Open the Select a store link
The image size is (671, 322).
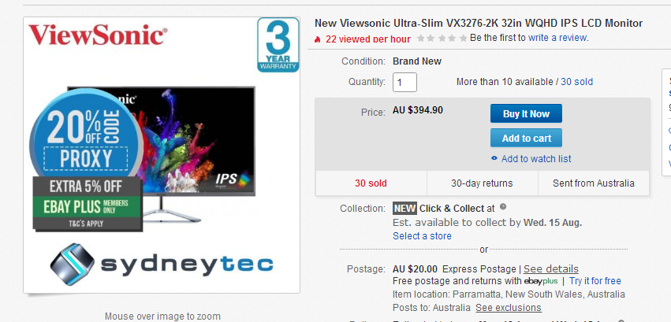pos(422,235)
